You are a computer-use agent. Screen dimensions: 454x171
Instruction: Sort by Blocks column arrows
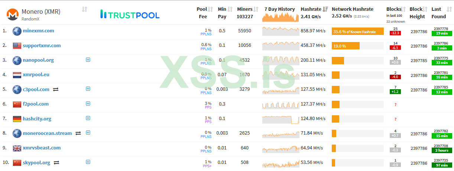click(x=404, y=9)
